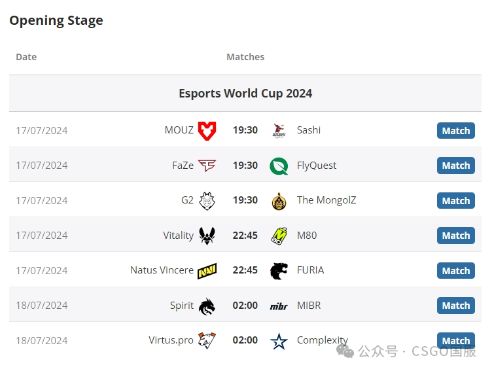This screenshot has width=492, height=371.
Task: Select the G2 samurai logo
Action: (x=207, y=201)
